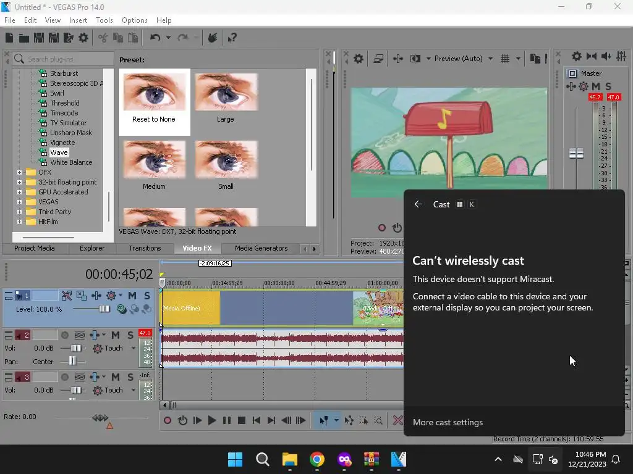The image size is (633, 474).
Task: Open the File menu
Action: [10, 20]
